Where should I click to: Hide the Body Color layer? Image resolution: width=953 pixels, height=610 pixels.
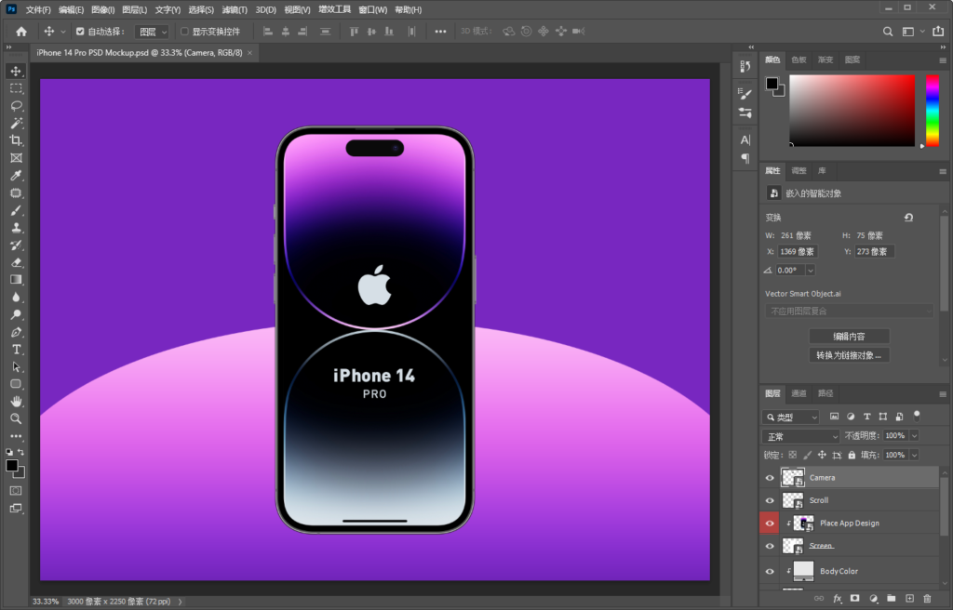(770, 571)
